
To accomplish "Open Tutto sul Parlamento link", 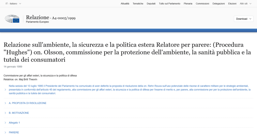I will [170, 4].
